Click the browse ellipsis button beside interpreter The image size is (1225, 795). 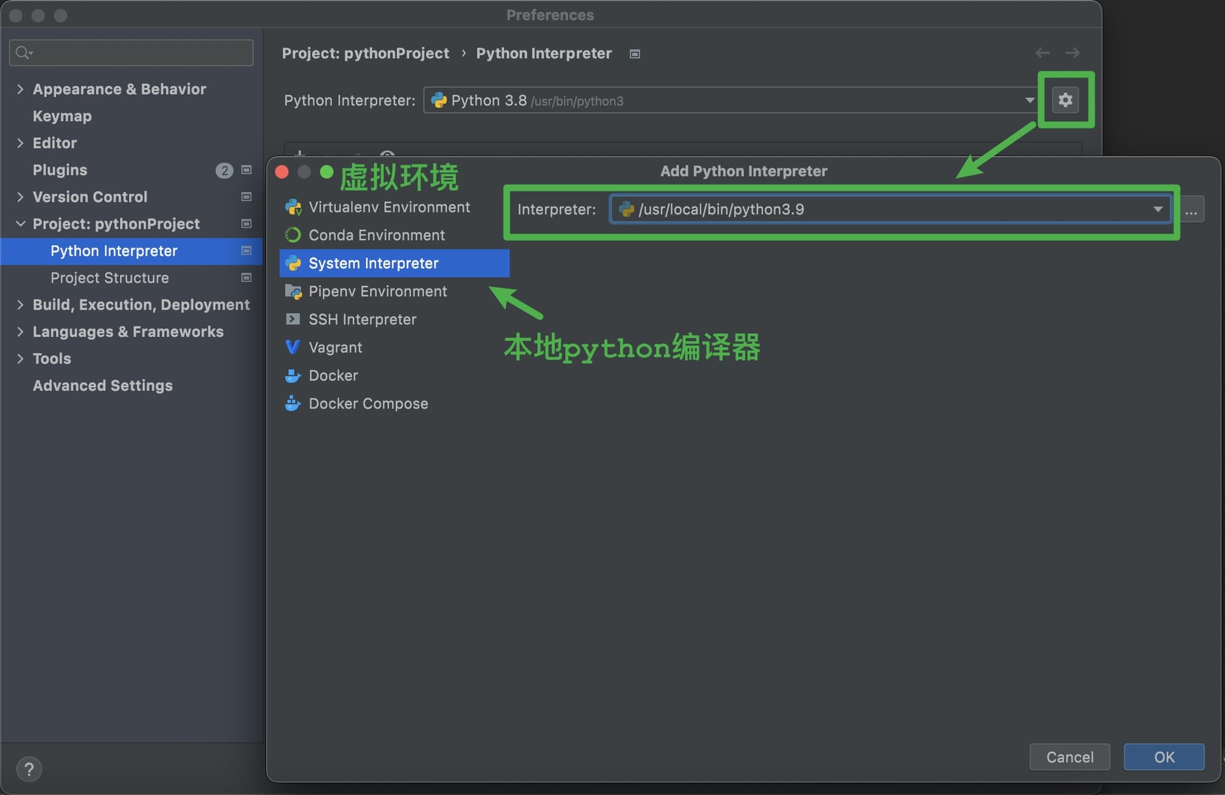tap(1191, 210)
